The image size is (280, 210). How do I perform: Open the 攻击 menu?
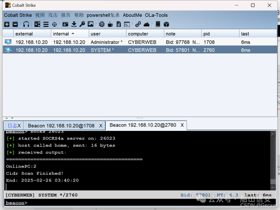tap(53, 15)
